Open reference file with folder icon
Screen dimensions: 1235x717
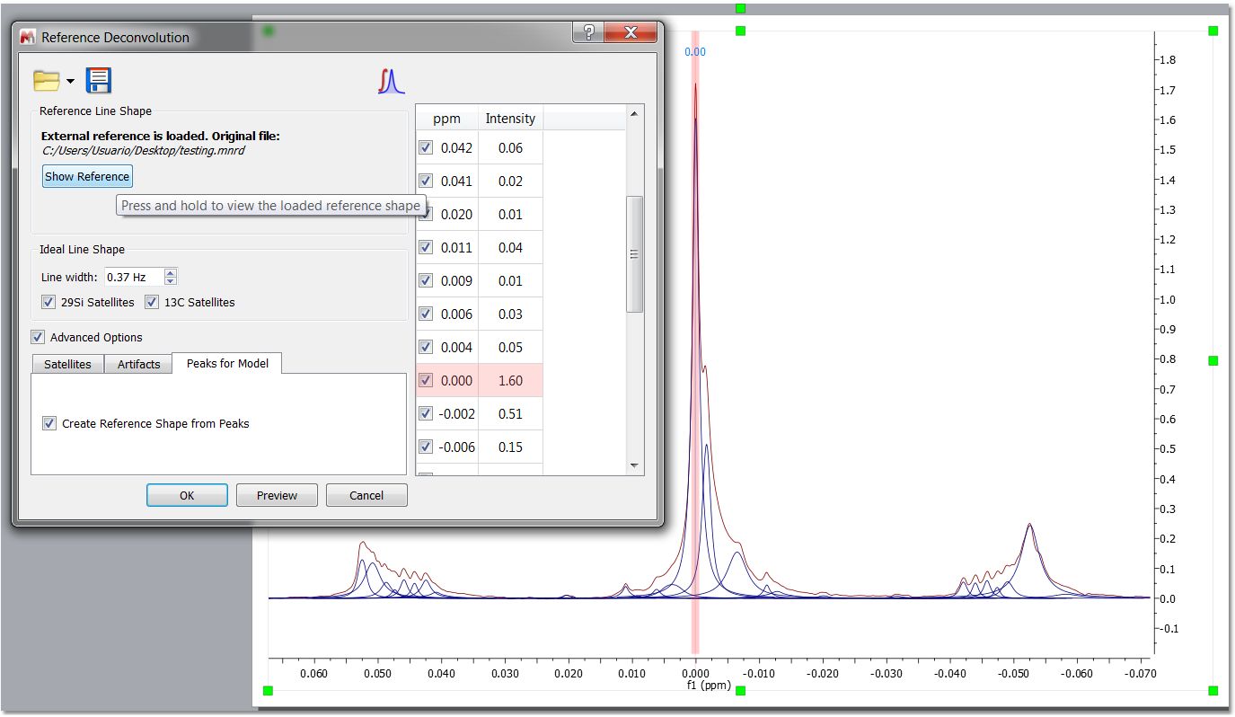(46, 81)
